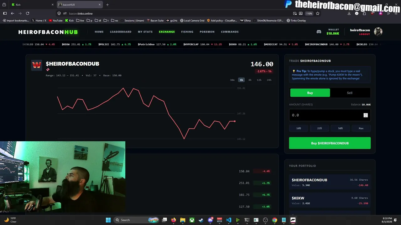Open the terminal icon in the taskbar
401x225 pixels.
pyautogui.click(x=247, y=220)
